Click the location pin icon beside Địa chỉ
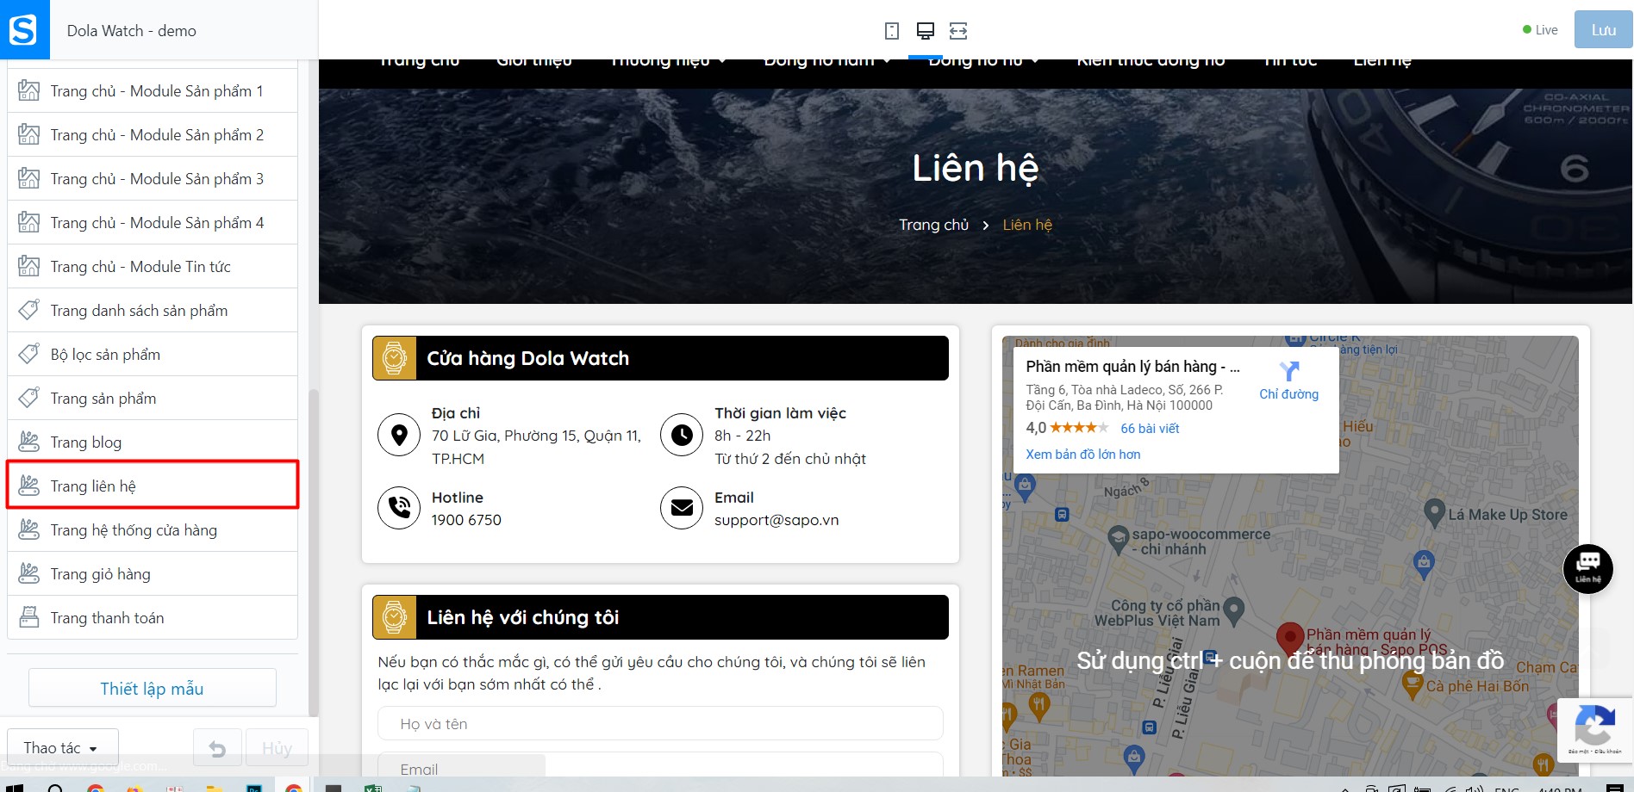 (399, 435)
